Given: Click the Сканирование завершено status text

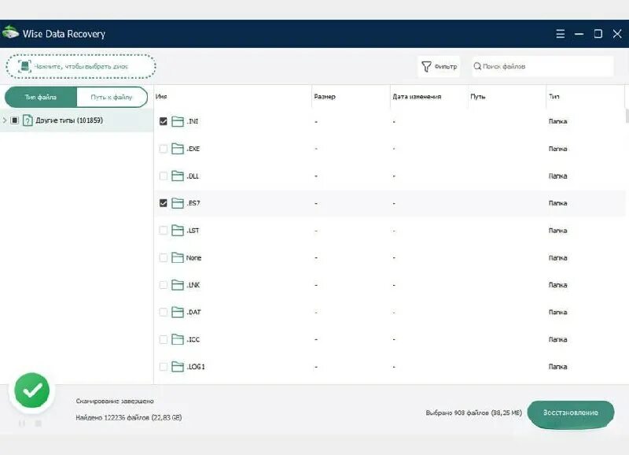Looking at the screenshot, I should tap(115, 401).
